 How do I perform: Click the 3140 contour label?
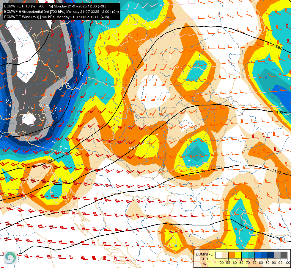coord(280,239)
